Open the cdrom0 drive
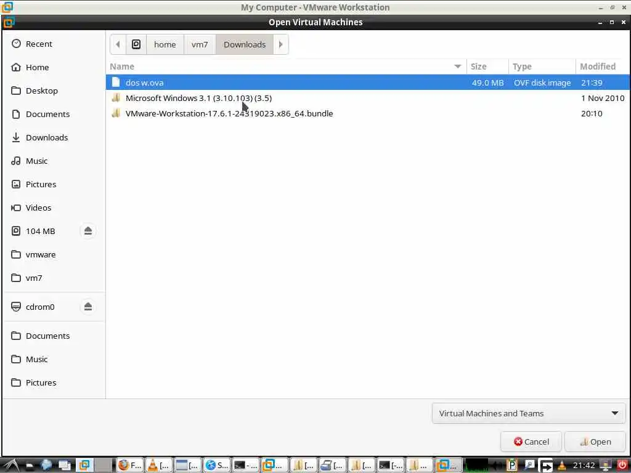 pyautogui.click(x=40, y=307)
